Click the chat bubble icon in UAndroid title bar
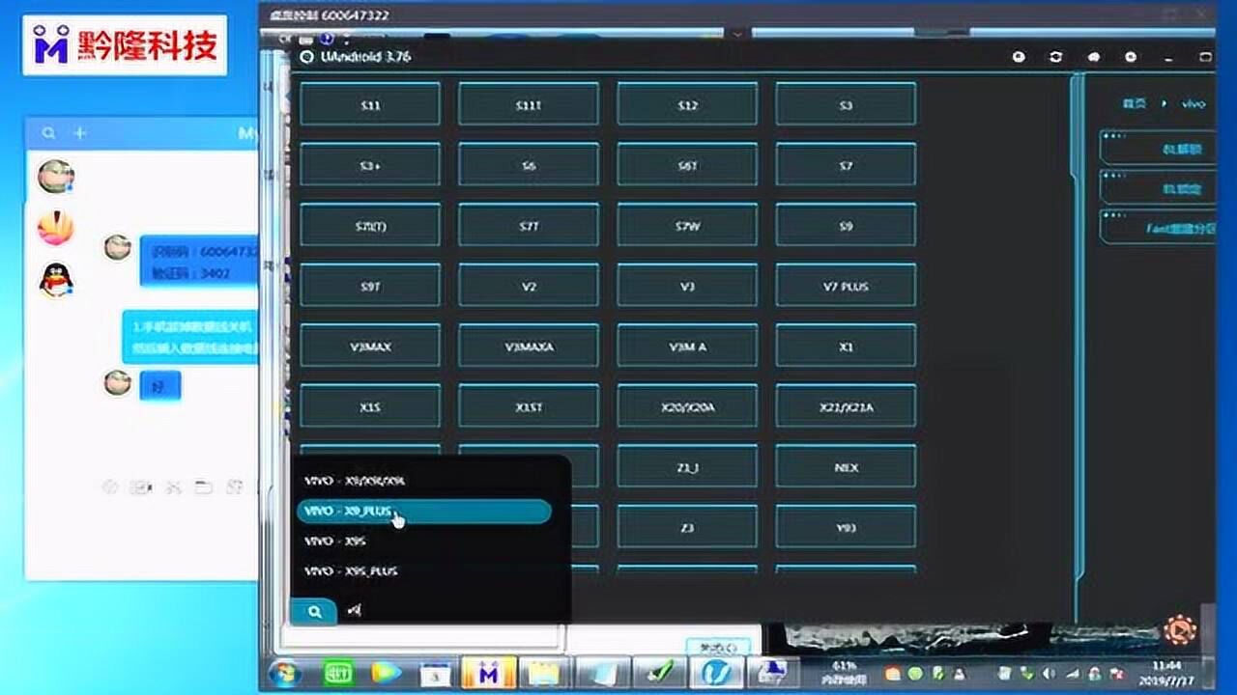1237x695 pixels. click(x=1093, y=57)
